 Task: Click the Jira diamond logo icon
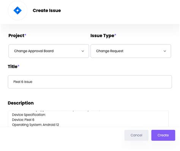[17, 10]
